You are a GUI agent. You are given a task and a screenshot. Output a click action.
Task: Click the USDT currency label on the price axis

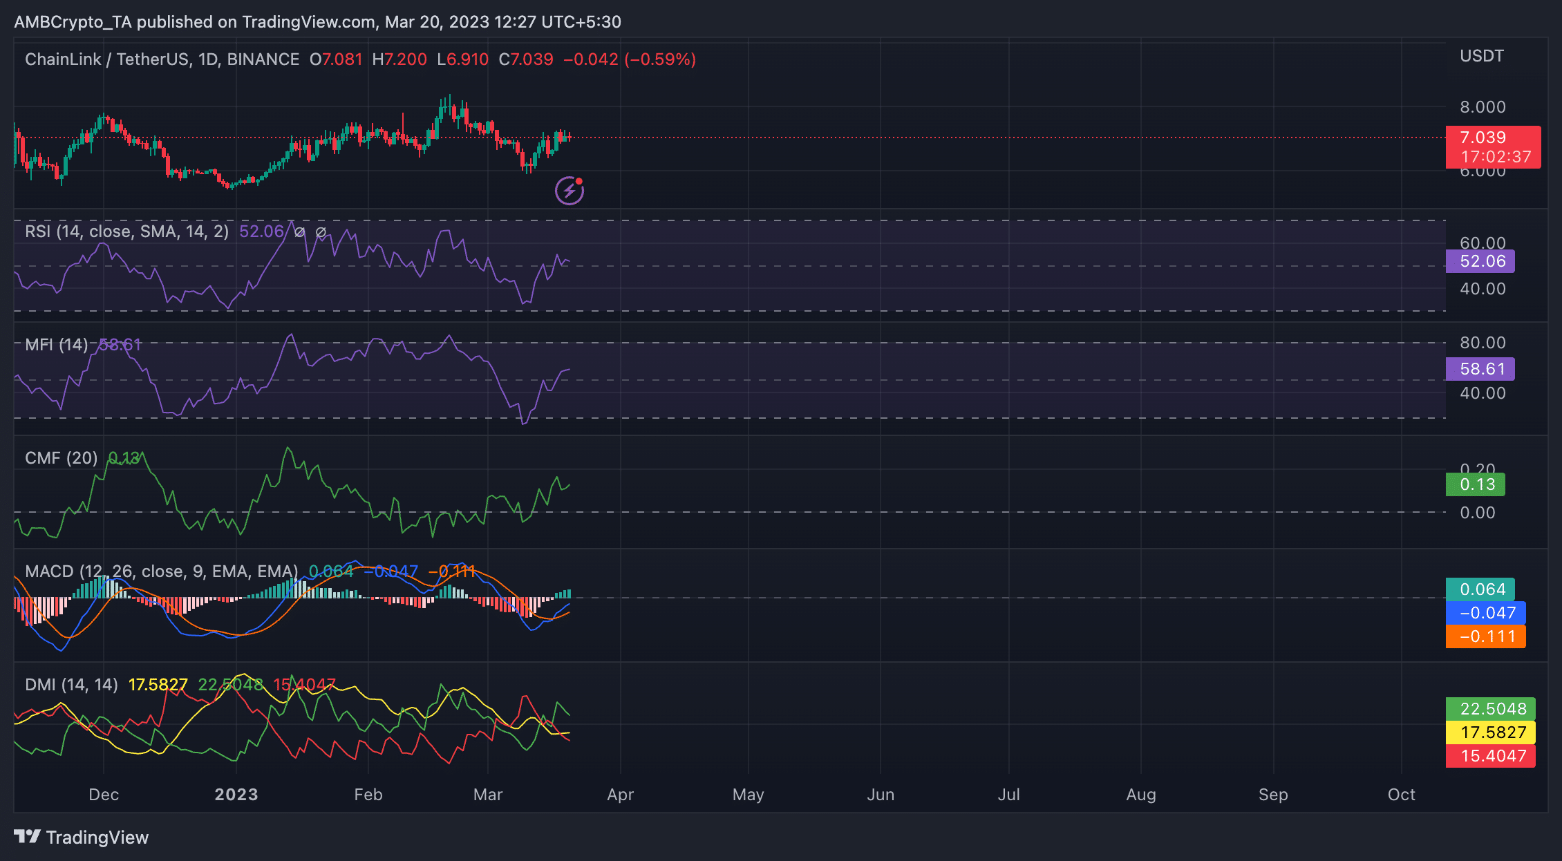tap(1481, 56)
